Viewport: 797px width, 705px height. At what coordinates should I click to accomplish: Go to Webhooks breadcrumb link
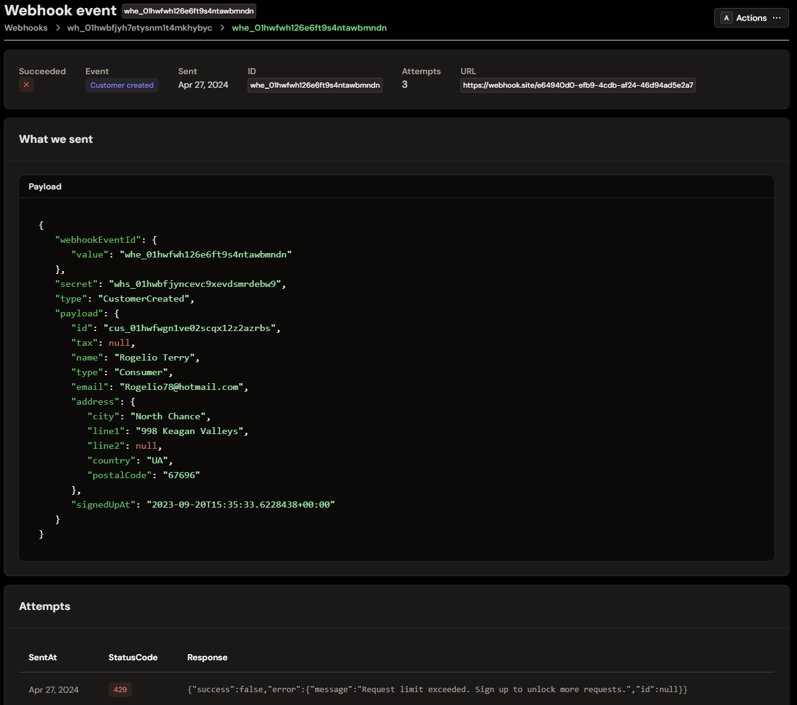[26, 28]
